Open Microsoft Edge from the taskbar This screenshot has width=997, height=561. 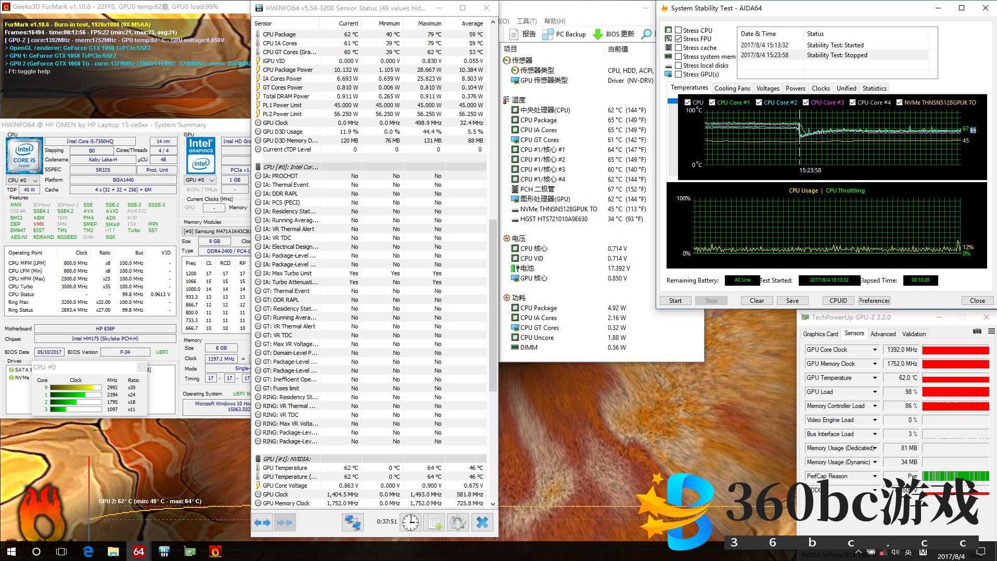coord(88,551)
